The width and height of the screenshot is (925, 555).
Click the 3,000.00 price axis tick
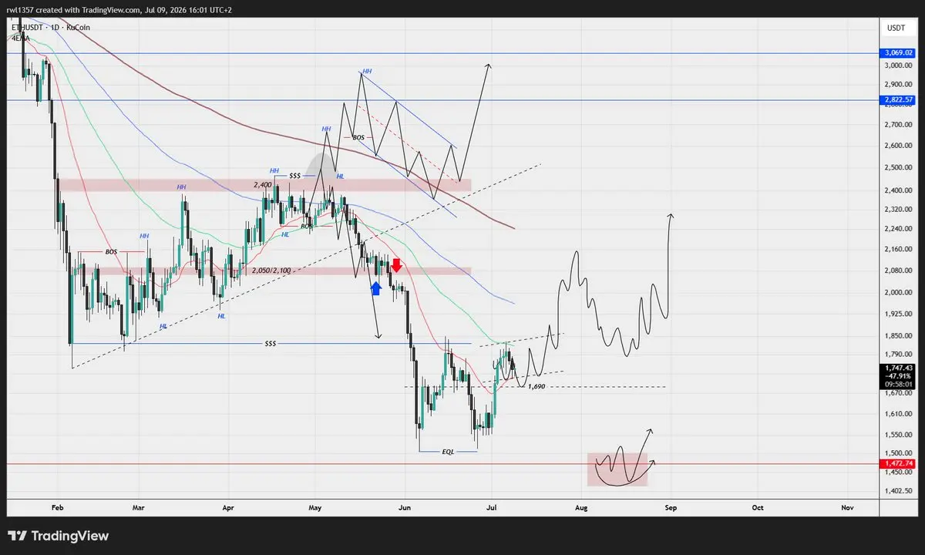tap(899, 66)
